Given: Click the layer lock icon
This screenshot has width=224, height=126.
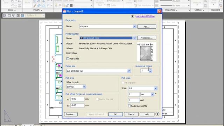Looking at the screenshot, I should pyautogui.click(x=67, y=6).
